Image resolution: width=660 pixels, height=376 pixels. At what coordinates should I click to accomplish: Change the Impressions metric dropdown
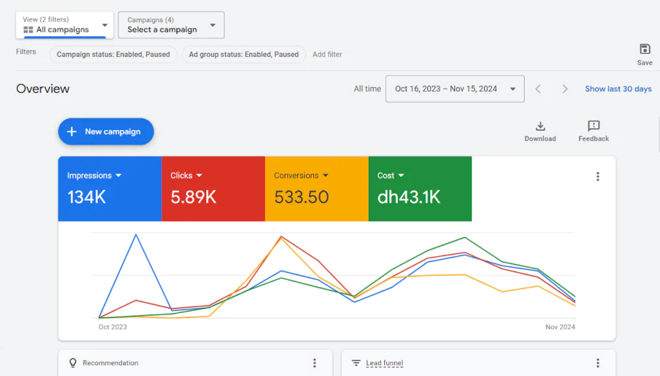coord(119,176)
